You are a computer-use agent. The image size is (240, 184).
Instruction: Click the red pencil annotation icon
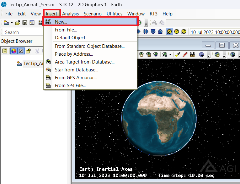(185, 54)
